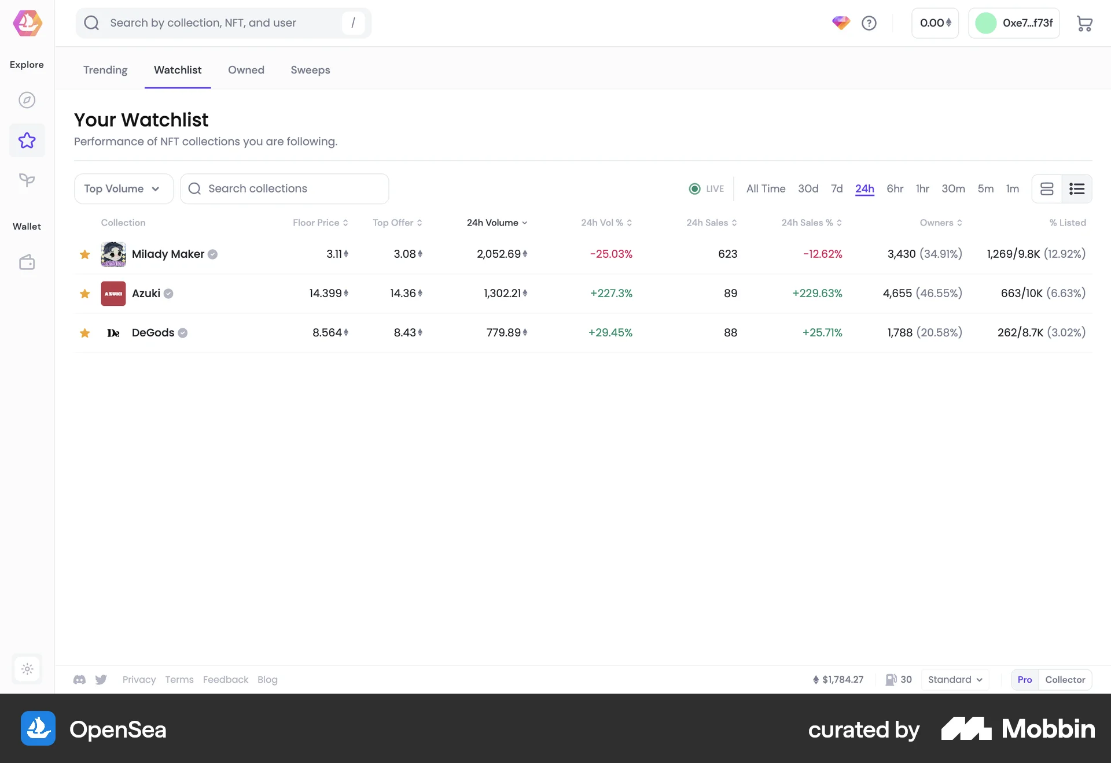1111x763 pixels.
Task: Open the Top Volume sorting dropdown
Action: 123,188
